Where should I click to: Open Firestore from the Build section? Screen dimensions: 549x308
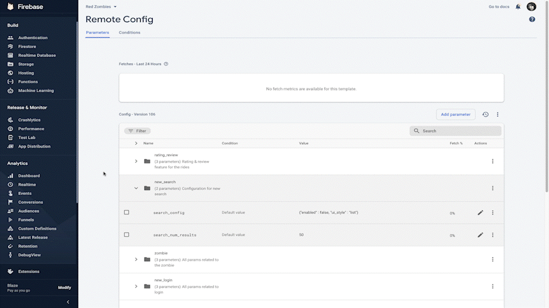pos(27,46)
